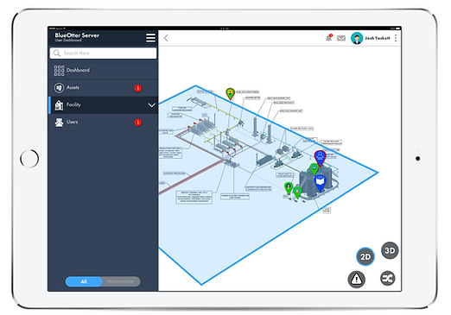The width and height of the screenshot is (451, 315).
Task: Click the BlueOtter Server title
Action: (x=77, y=35)
